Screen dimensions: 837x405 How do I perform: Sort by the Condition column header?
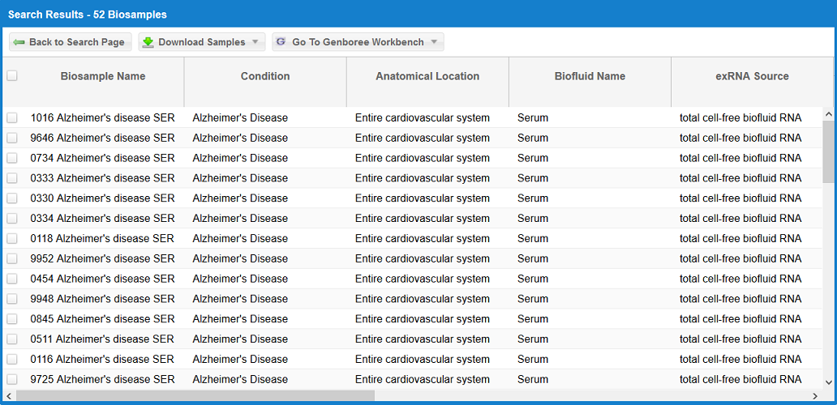tap(265, 76)
